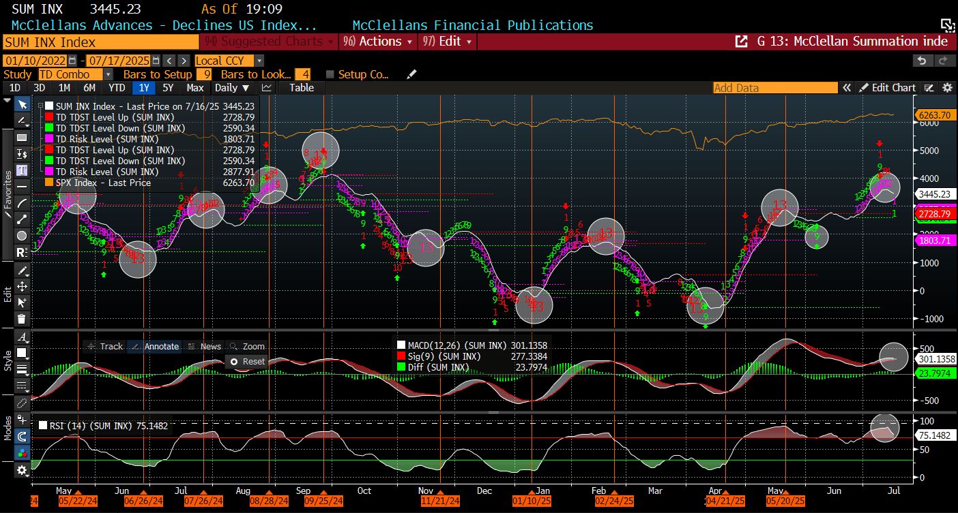This screenshot has width=958, height=513.
Task: Click the undo arrow button
Action: point(922,61)
